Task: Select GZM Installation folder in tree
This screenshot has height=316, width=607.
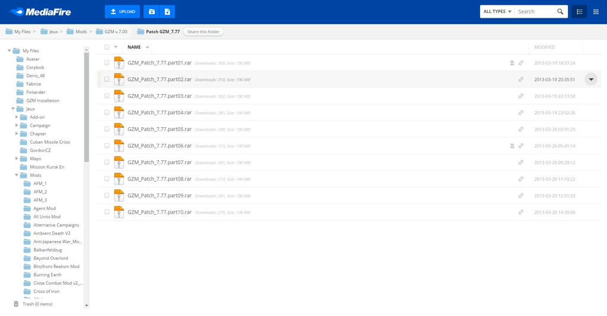Action: (43, 101)
